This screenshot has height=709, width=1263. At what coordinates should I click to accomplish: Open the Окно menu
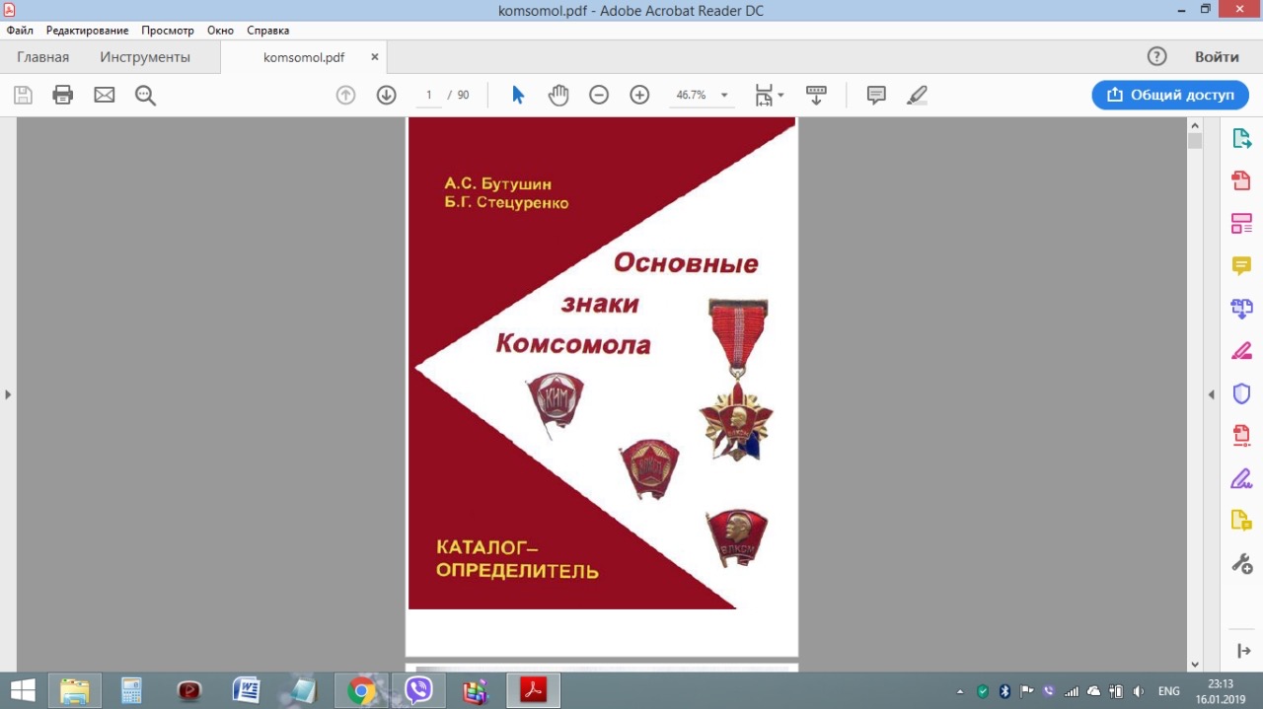[x=220, y=31]
